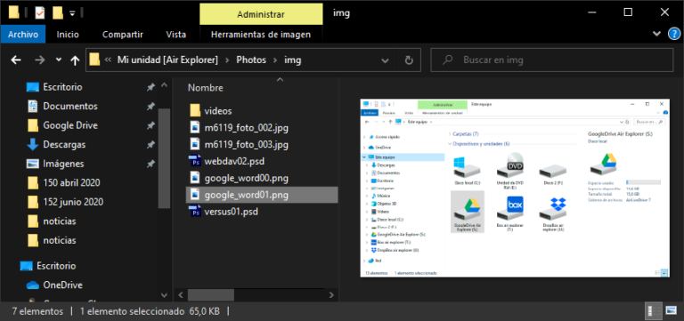Switch to large icons view
Image resolution: width=684 pixels, height=321 pixels.
click(671, 311)
